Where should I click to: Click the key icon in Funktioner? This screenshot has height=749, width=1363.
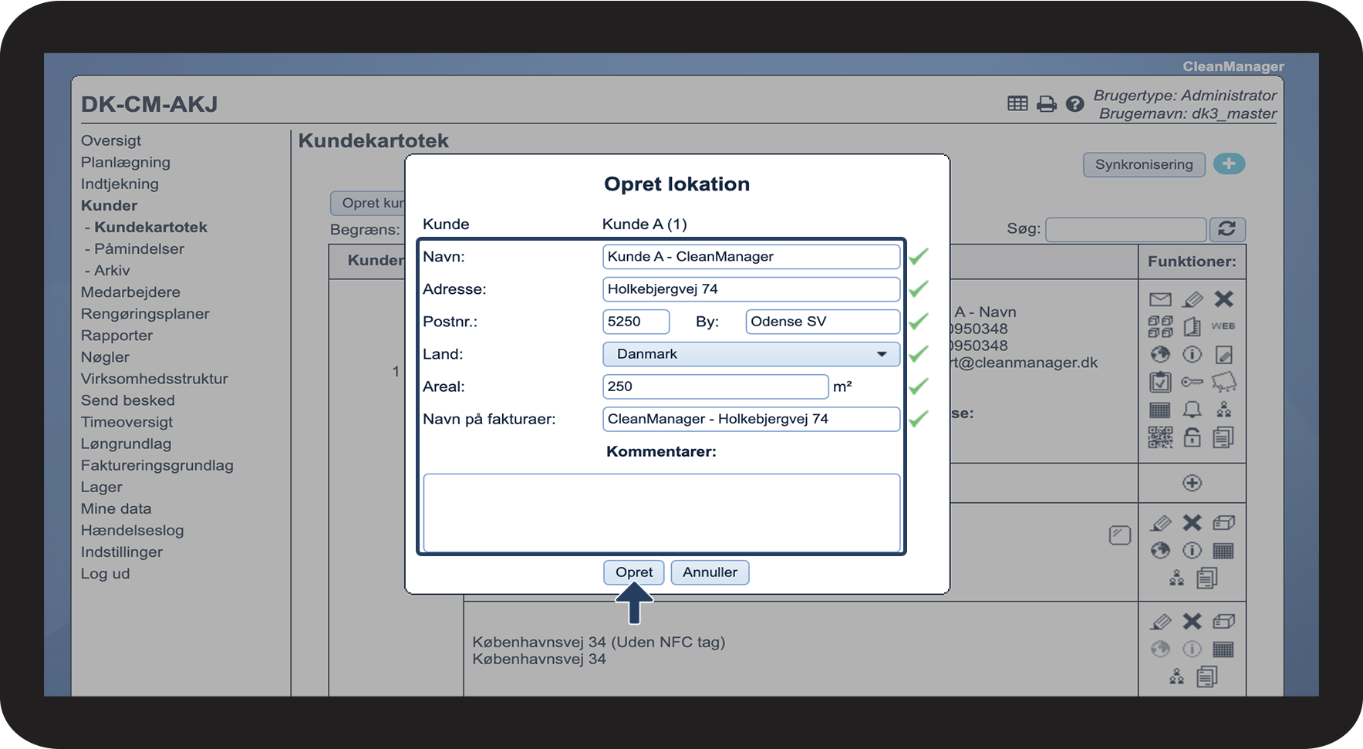[1192, 382]
